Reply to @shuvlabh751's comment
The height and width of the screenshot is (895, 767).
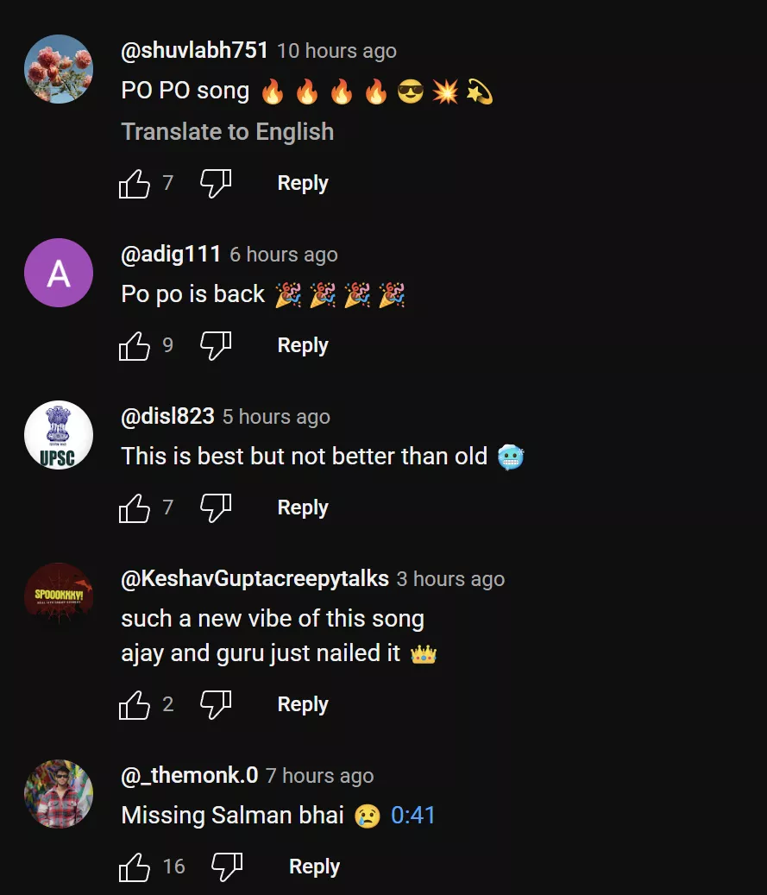click(x=303, y=183)
